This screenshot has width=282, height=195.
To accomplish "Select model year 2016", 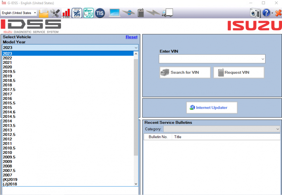I will point(68,98).
